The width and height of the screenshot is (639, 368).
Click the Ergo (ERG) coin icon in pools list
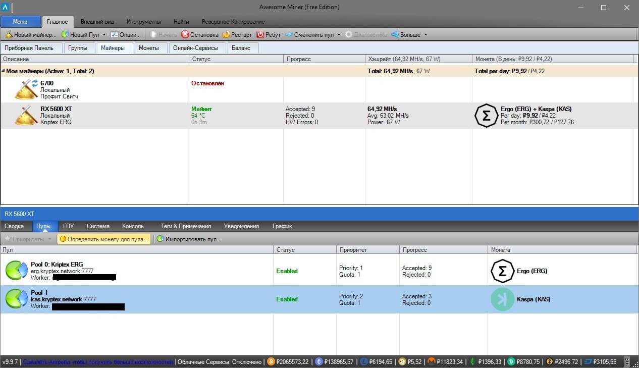(502, 271)
